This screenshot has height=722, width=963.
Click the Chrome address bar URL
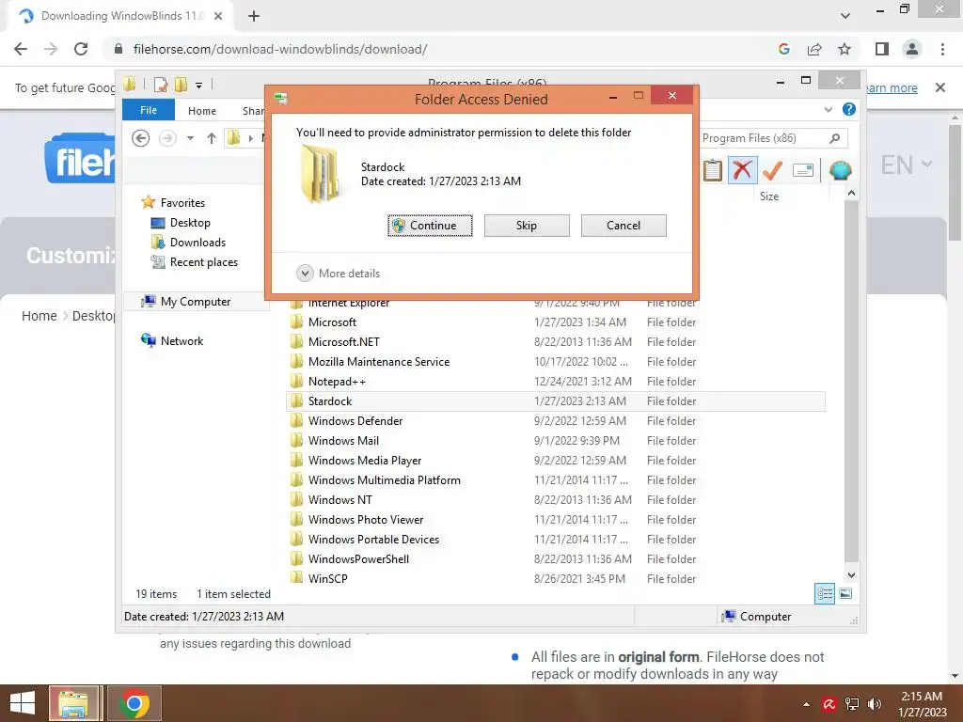(x=280, y=49)
